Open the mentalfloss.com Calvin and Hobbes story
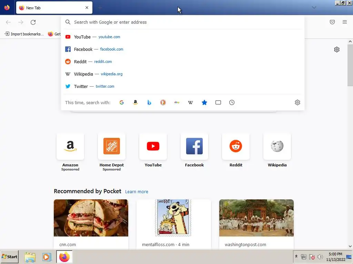353x264 pixels. (x=174, y=218)
